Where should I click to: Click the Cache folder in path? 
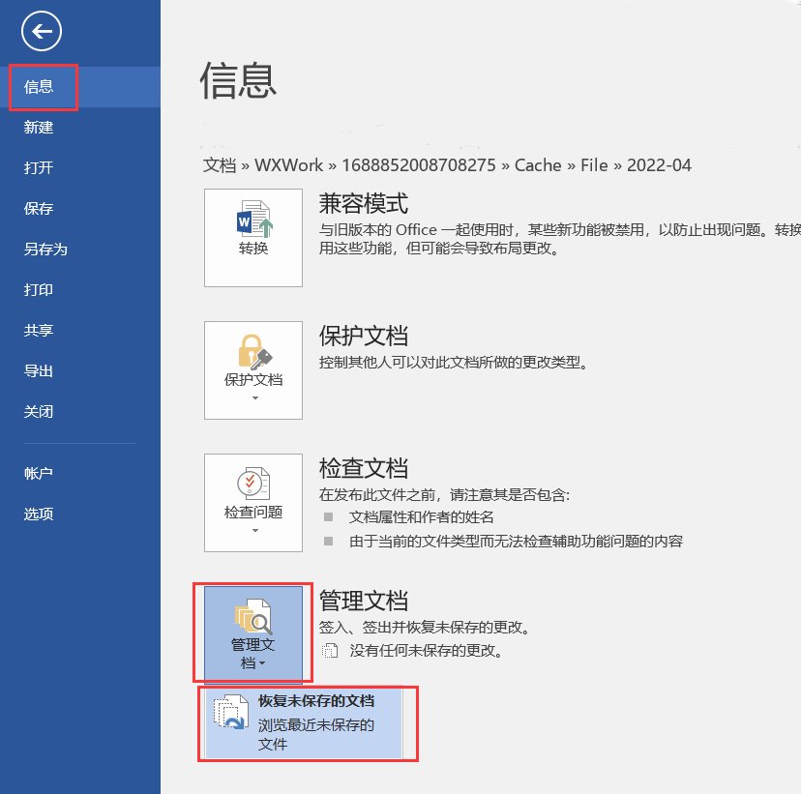point(538,165)
